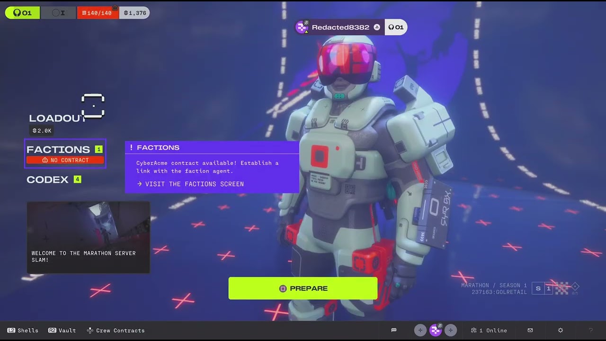Click the CyberAcme contract available message
This screenshot has width=606, height=341.
pyautogui.click(x=207, y=167)
